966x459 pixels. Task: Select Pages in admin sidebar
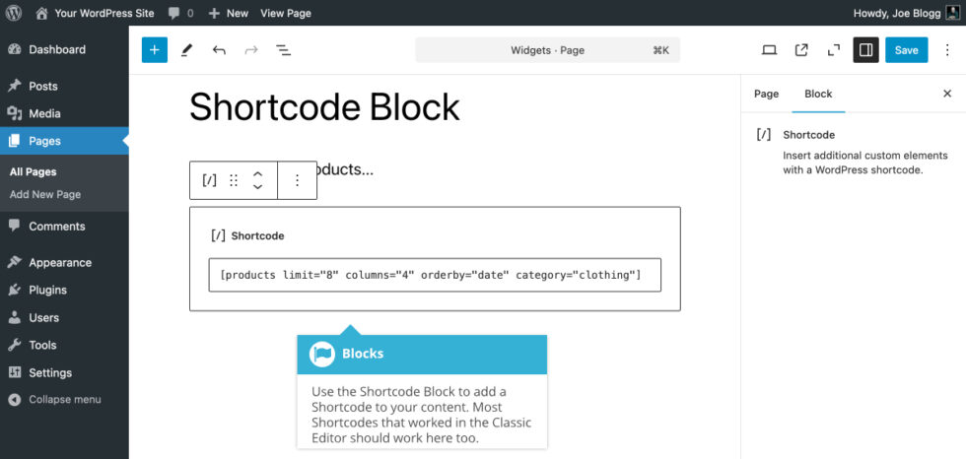64,141
